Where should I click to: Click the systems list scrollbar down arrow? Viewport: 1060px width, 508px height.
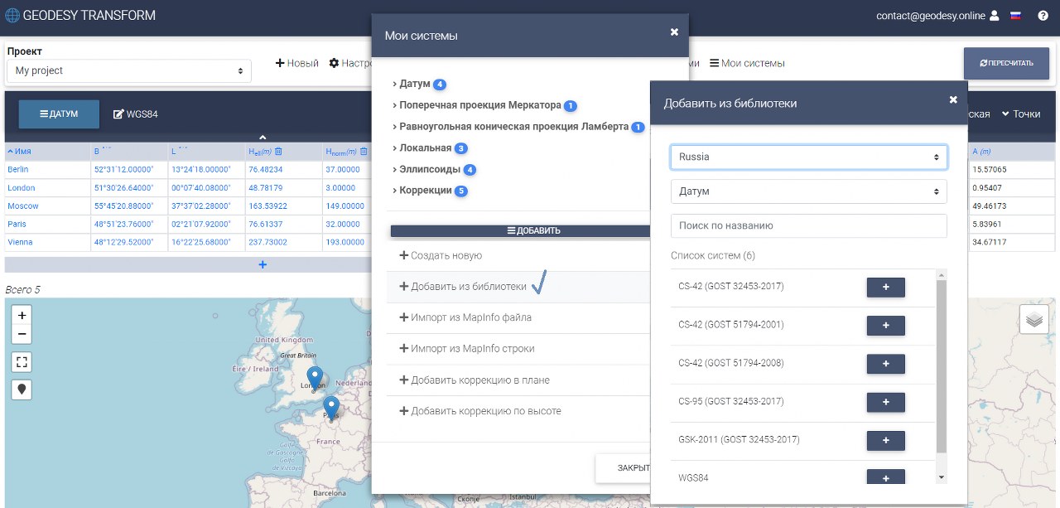941,477
